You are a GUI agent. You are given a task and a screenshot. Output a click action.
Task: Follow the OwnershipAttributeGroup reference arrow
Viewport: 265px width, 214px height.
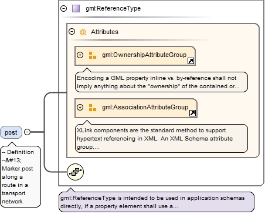coord(191,61)
